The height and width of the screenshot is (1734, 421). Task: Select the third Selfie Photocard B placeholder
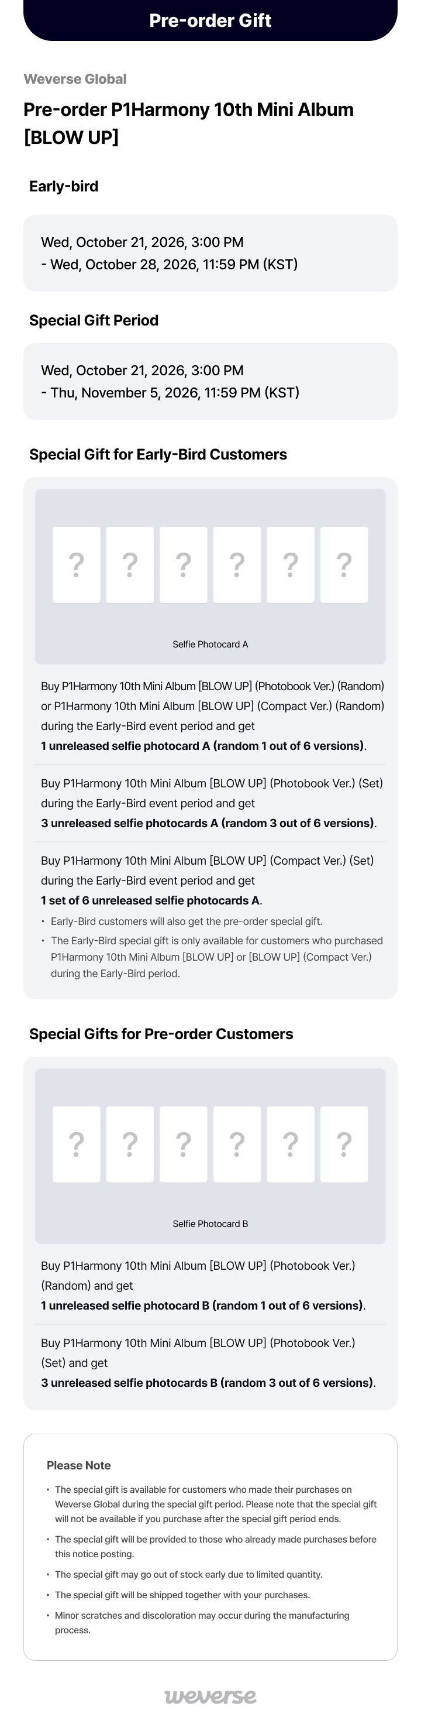pos(184,1144)
